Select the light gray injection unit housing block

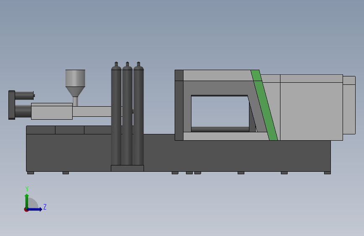(52, 111)
